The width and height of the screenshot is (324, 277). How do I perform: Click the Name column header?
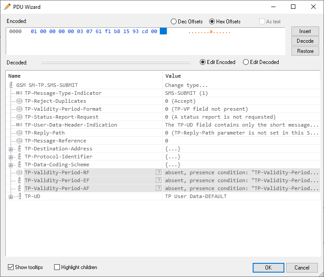pos(15,76)
